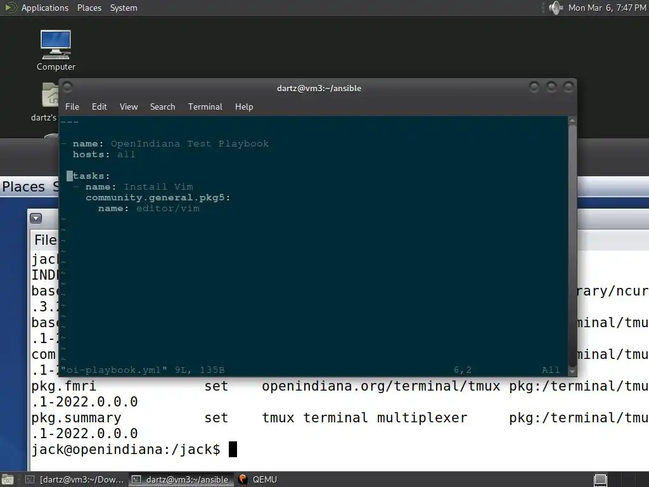Viewport: 649px width, 487px height.
Task: Click Places menu in the QEMU guest panel
Action: 23,187
